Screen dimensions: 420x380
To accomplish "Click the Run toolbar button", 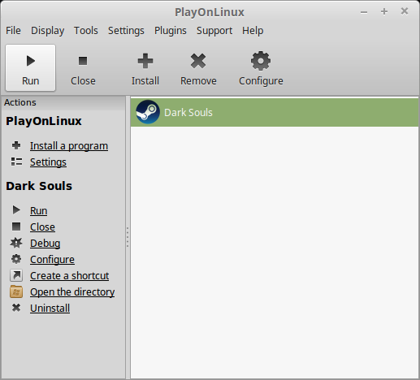I will point(30,67).
